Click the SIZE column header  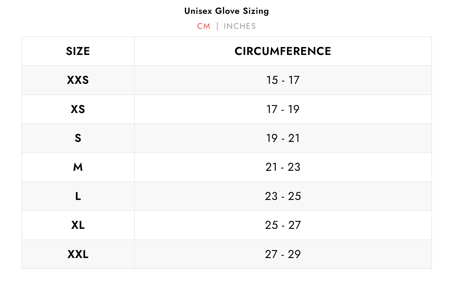coord(78,51)
